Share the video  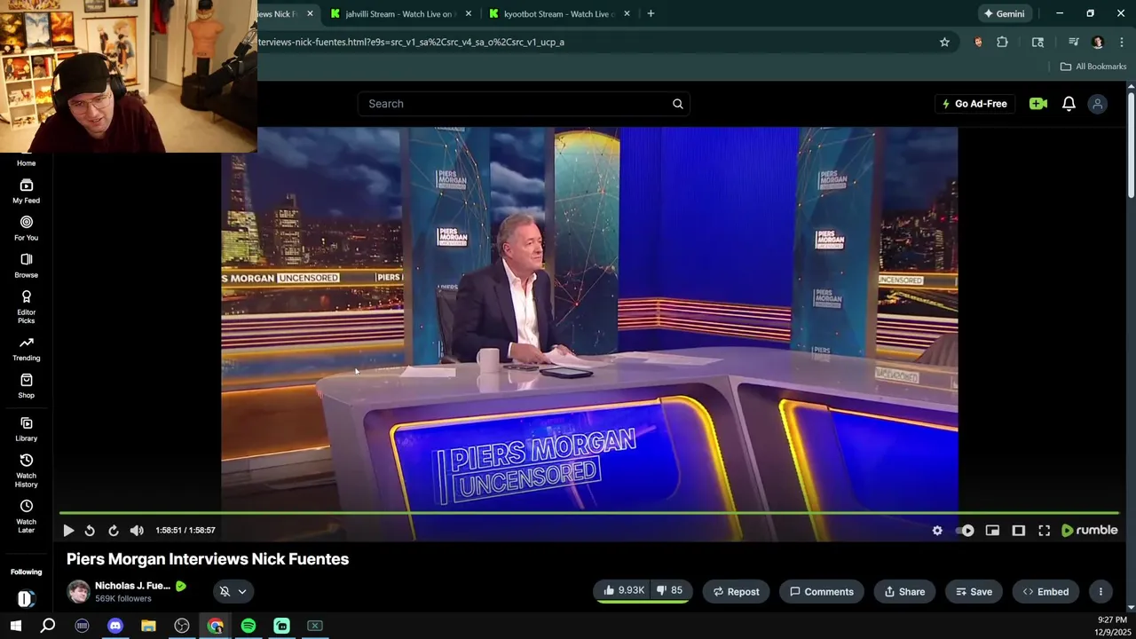(x=903, y=592)
